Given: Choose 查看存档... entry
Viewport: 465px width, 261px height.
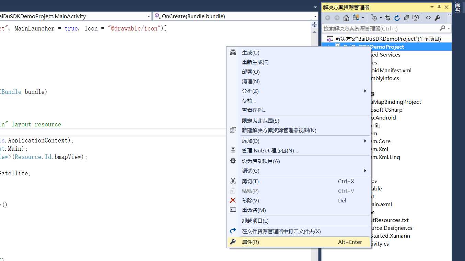Looking at the screenshot, I should [x=298, y=110].
